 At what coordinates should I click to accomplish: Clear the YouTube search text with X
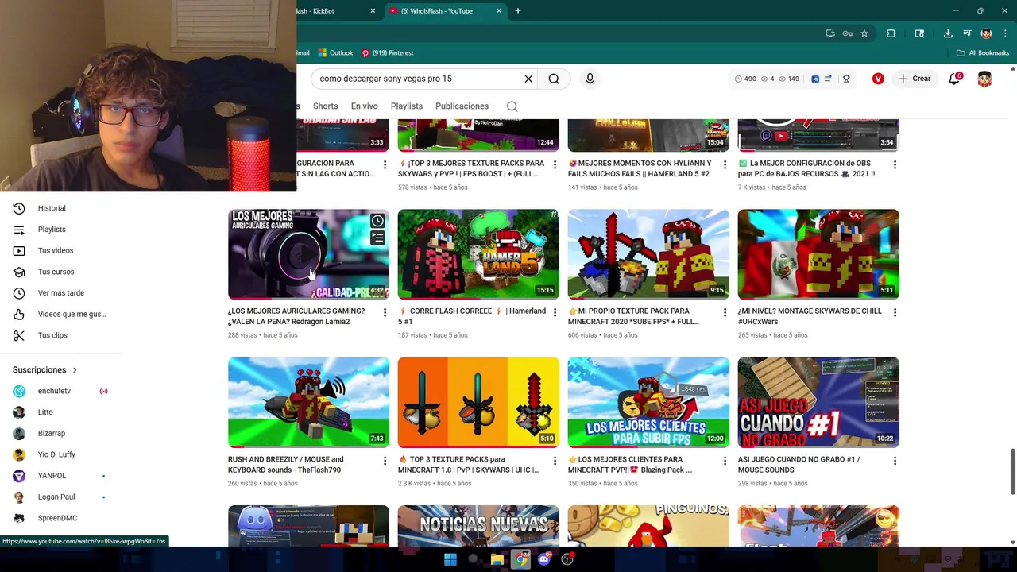point(528,79)
